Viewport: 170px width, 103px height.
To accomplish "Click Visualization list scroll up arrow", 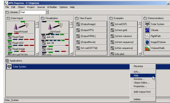I will (71, 22).
